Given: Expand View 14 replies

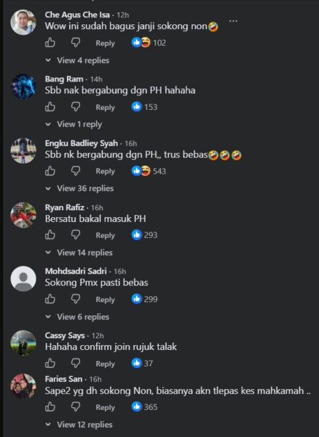Looking at the screenshot, I should (79, 252).
